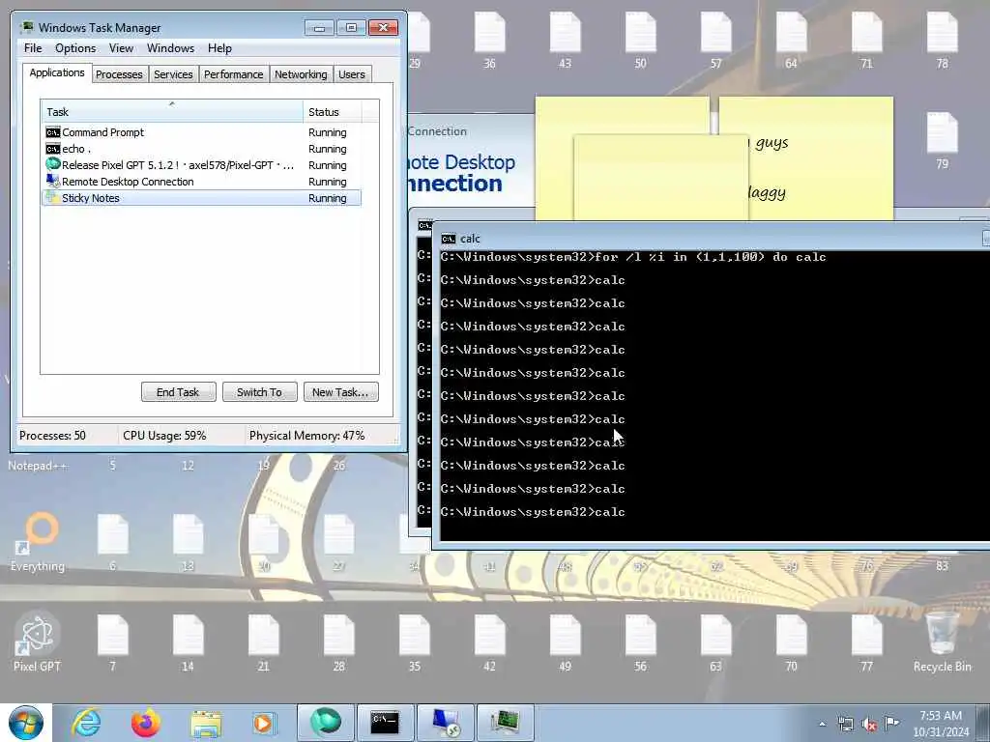Click the network tray icon

pyautogui.click(x=845, y=725)
